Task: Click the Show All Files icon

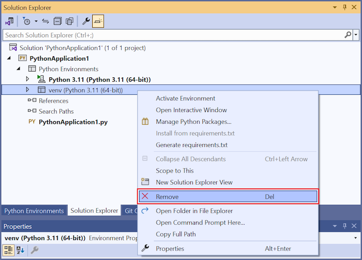Action: point(69,22)
